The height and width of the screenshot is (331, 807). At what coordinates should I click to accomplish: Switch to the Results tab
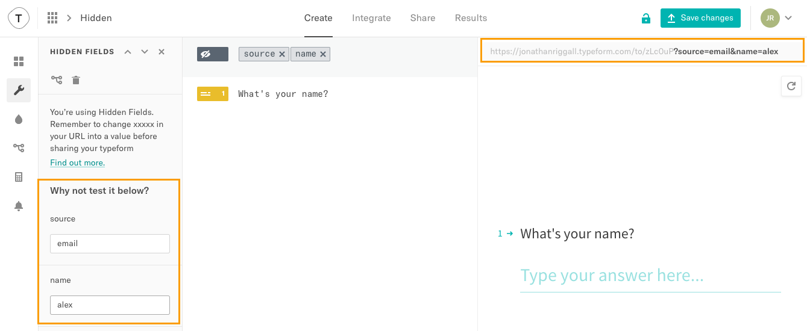click(x=471, y=18)
